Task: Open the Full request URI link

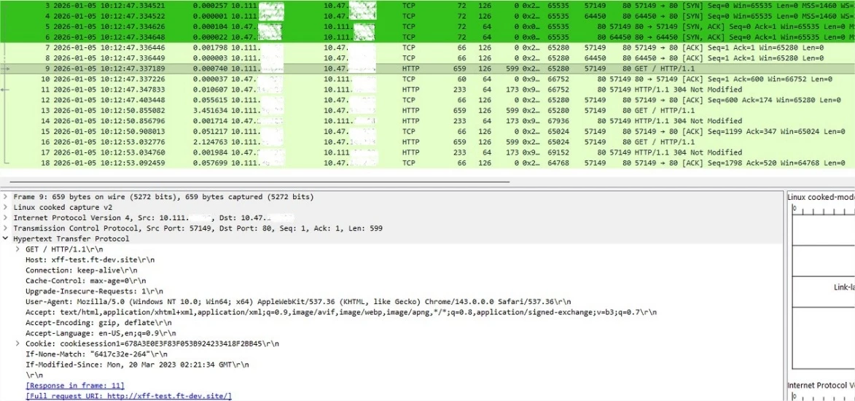Action: click(x=129, y=396)
